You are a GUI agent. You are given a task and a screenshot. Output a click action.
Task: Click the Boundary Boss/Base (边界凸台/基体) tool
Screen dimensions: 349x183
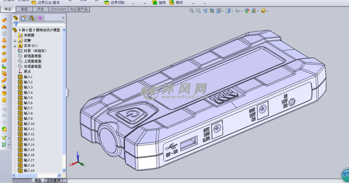(x=46, y=3)
